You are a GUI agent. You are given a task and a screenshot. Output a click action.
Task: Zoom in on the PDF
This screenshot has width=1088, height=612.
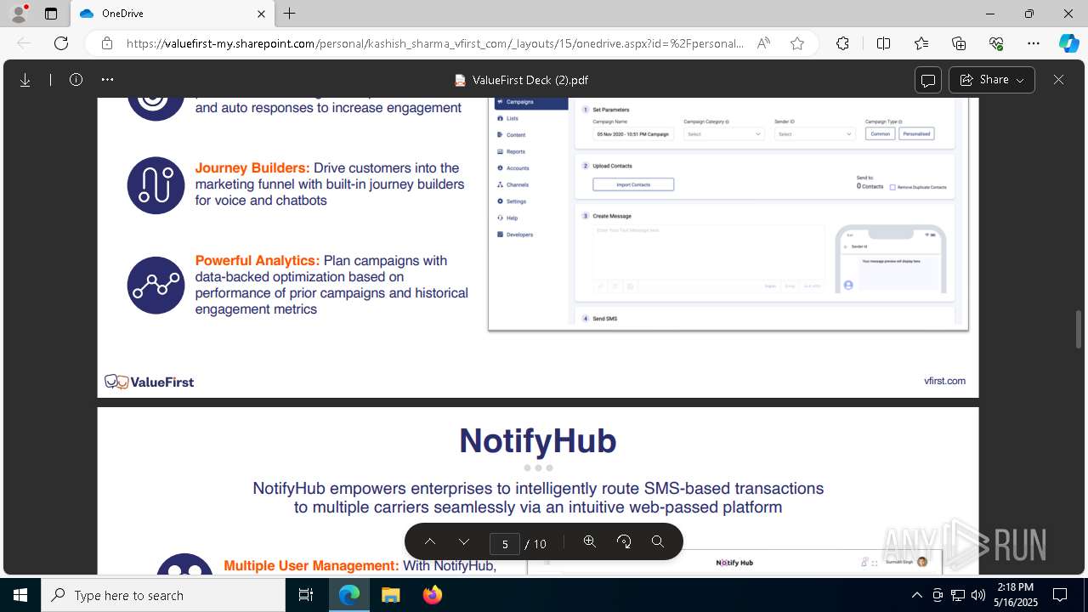pyautogui.click(x=590, y=542)
